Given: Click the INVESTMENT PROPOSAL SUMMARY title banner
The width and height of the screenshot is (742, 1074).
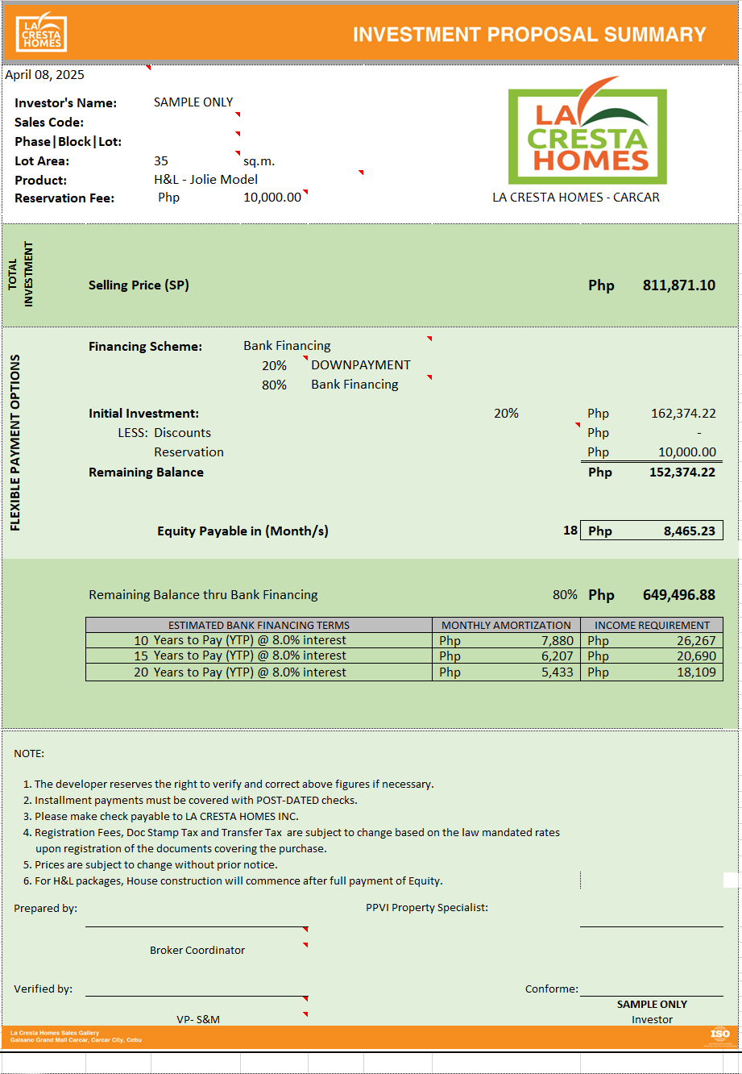Looking at the screenshot, I should pos(529,35).
